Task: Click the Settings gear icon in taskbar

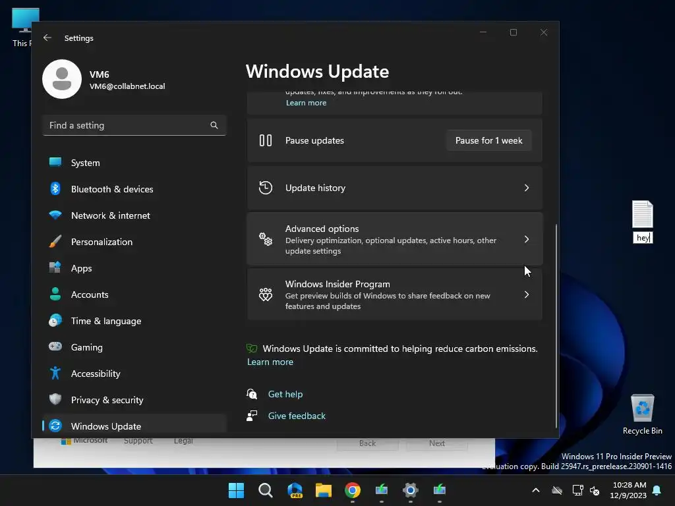Action: 410,490
